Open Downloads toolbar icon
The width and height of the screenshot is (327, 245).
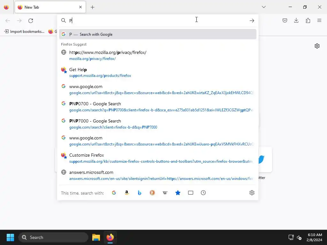coord(296,20)
